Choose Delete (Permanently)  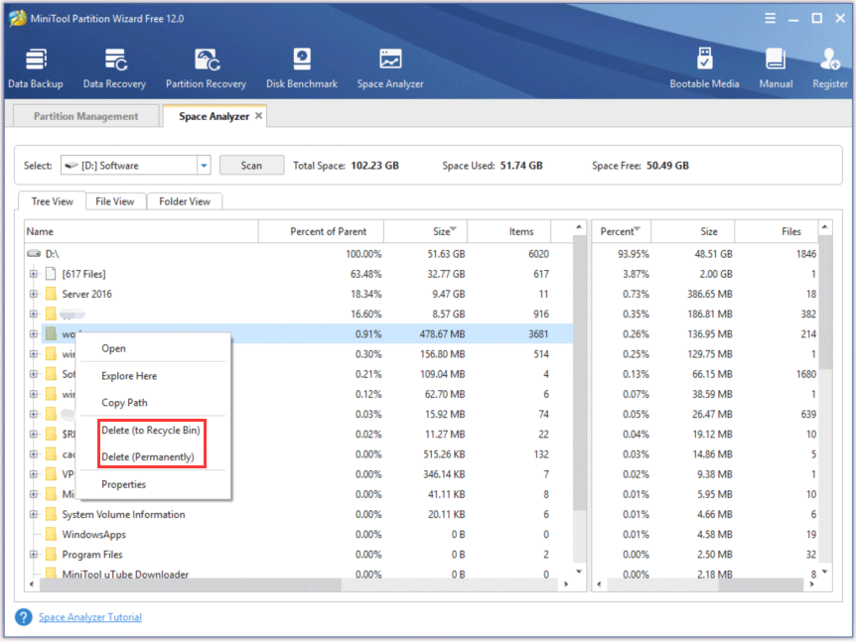pos(148,457)
